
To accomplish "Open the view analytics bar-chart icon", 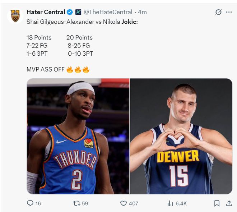I will pyautogui.click(x=170, y=203).
